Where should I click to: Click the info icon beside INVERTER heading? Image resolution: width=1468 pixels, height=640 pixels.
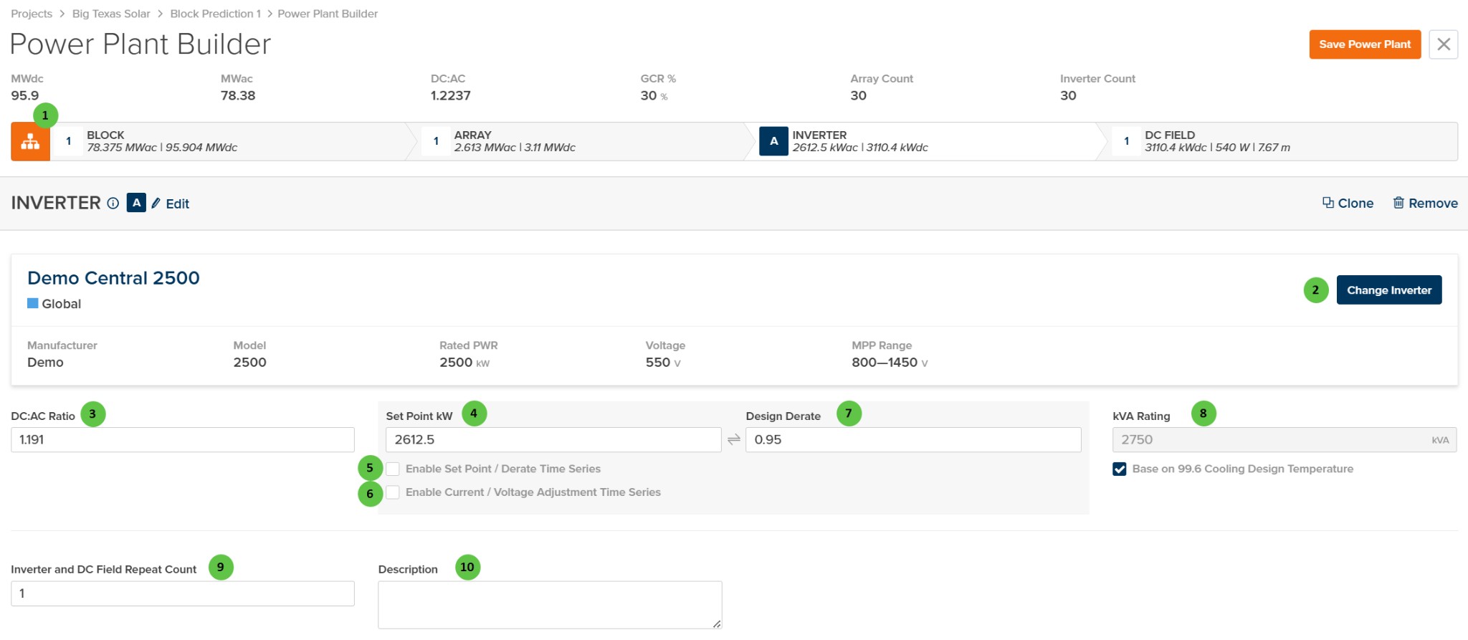pos(113,204)
